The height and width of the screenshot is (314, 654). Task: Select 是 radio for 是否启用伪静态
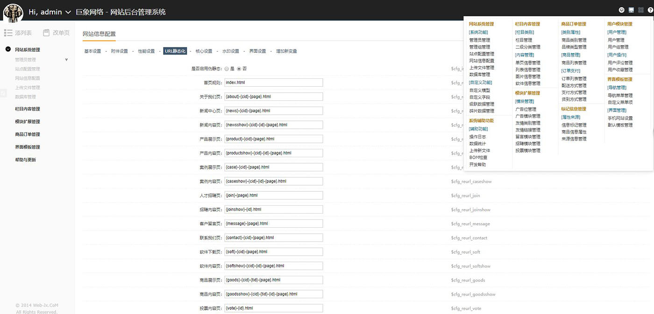click(227, 69)
